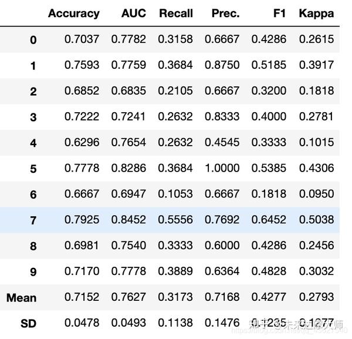Click AUC value 0.8452
Viewport: 352px width, 339px height.
click(129, 220)
